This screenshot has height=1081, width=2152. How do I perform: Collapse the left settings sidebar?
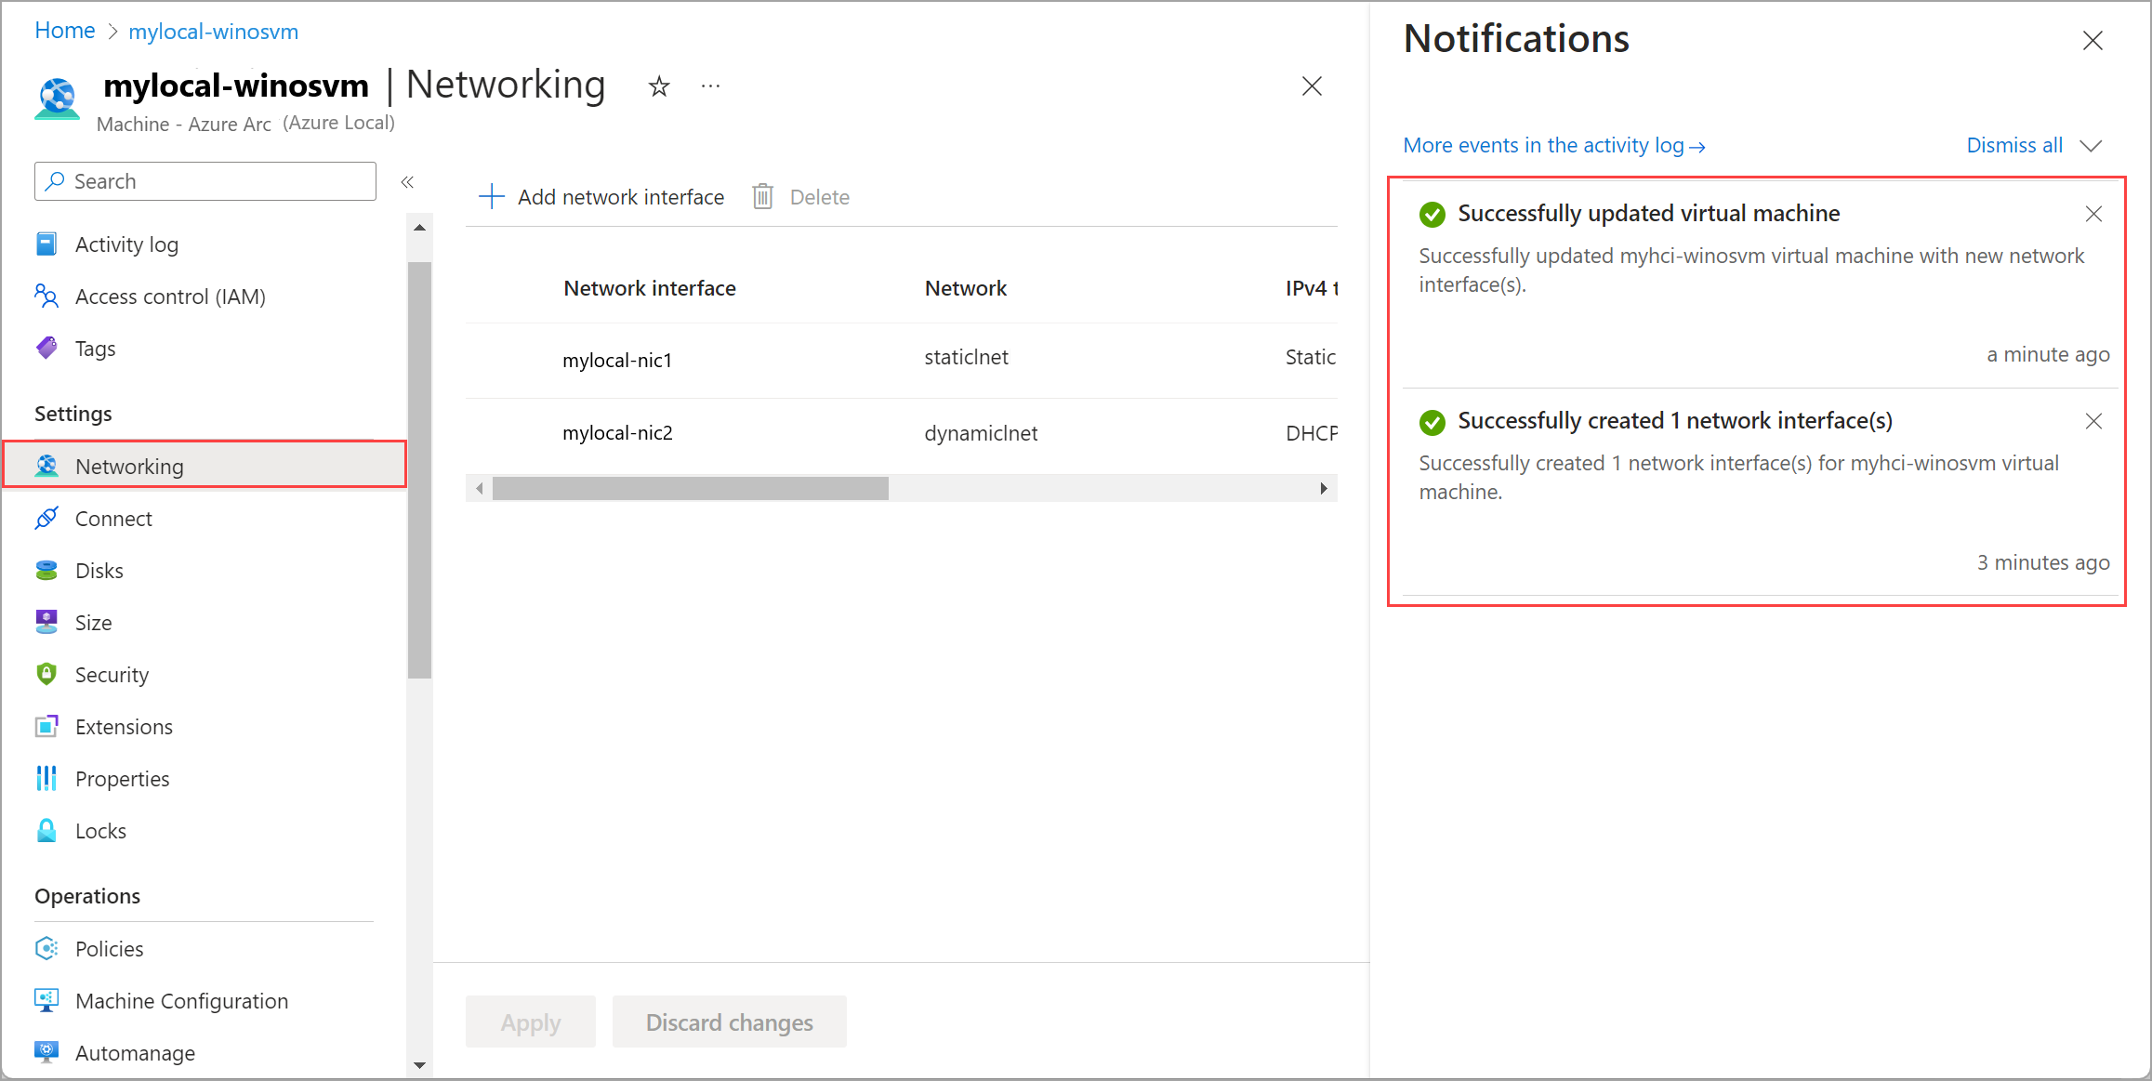(407, 181)
